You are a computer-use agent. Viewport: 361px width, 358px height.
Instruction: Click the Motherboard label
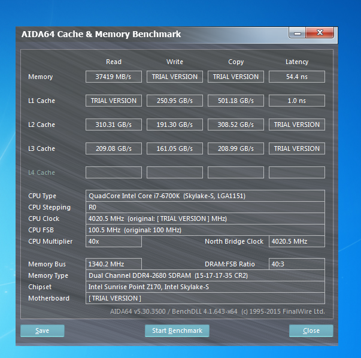(48, 298)
